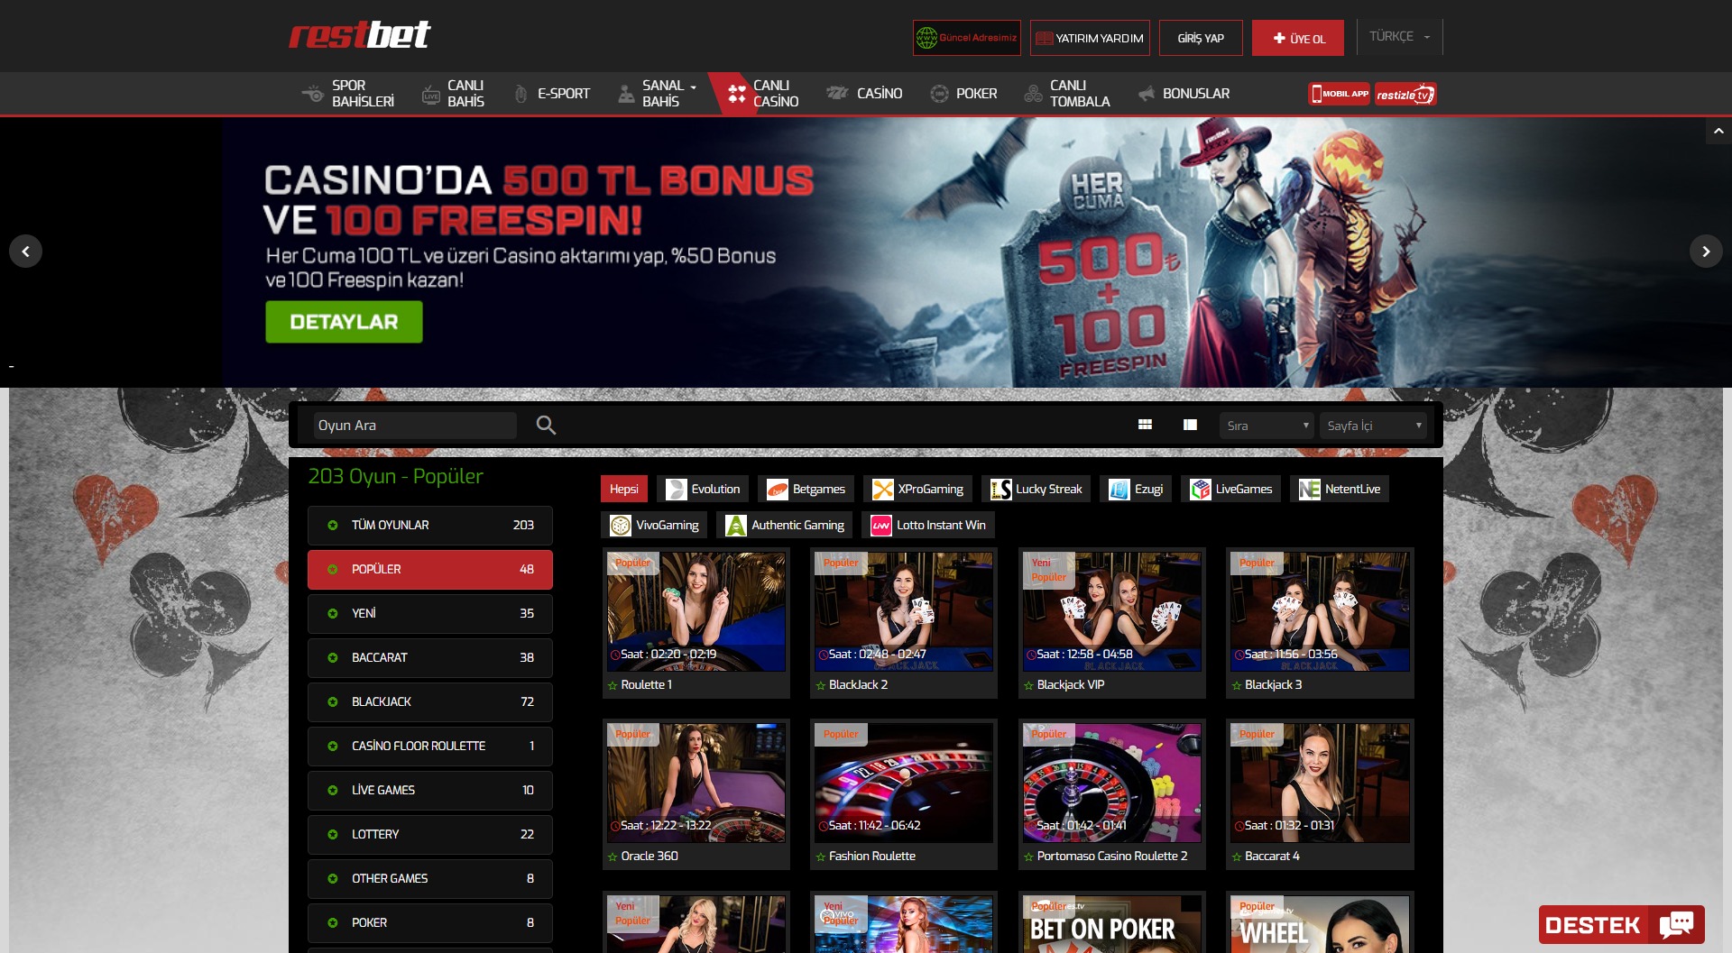Open Yatırım Yardım help button
This screenshot has width=1732, height=953.
tap(1090, 38)
